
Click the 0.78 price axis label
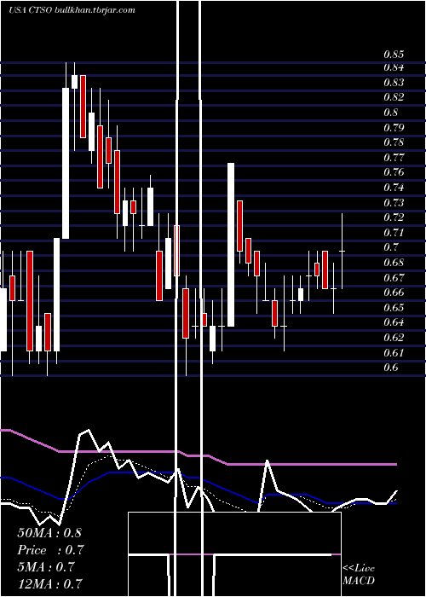click(394, 142)
